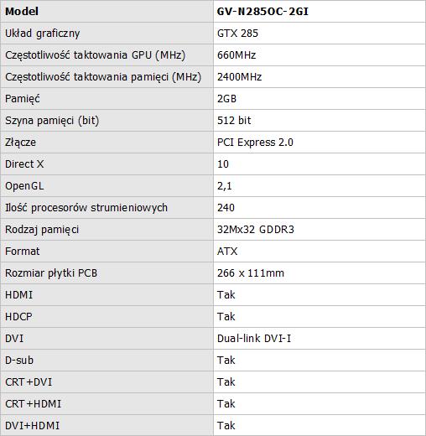The height and width of the screenshot is (436, 426).
Task: Select the 660MHz GPU clock value
Action: [236, 55]
